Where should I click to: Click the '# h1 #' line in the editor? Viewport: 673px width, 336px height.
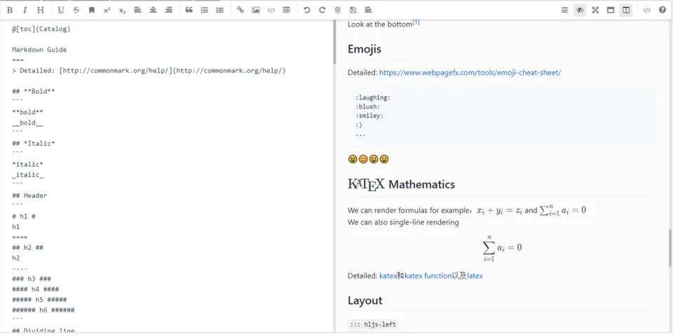(x=24, y=216)
